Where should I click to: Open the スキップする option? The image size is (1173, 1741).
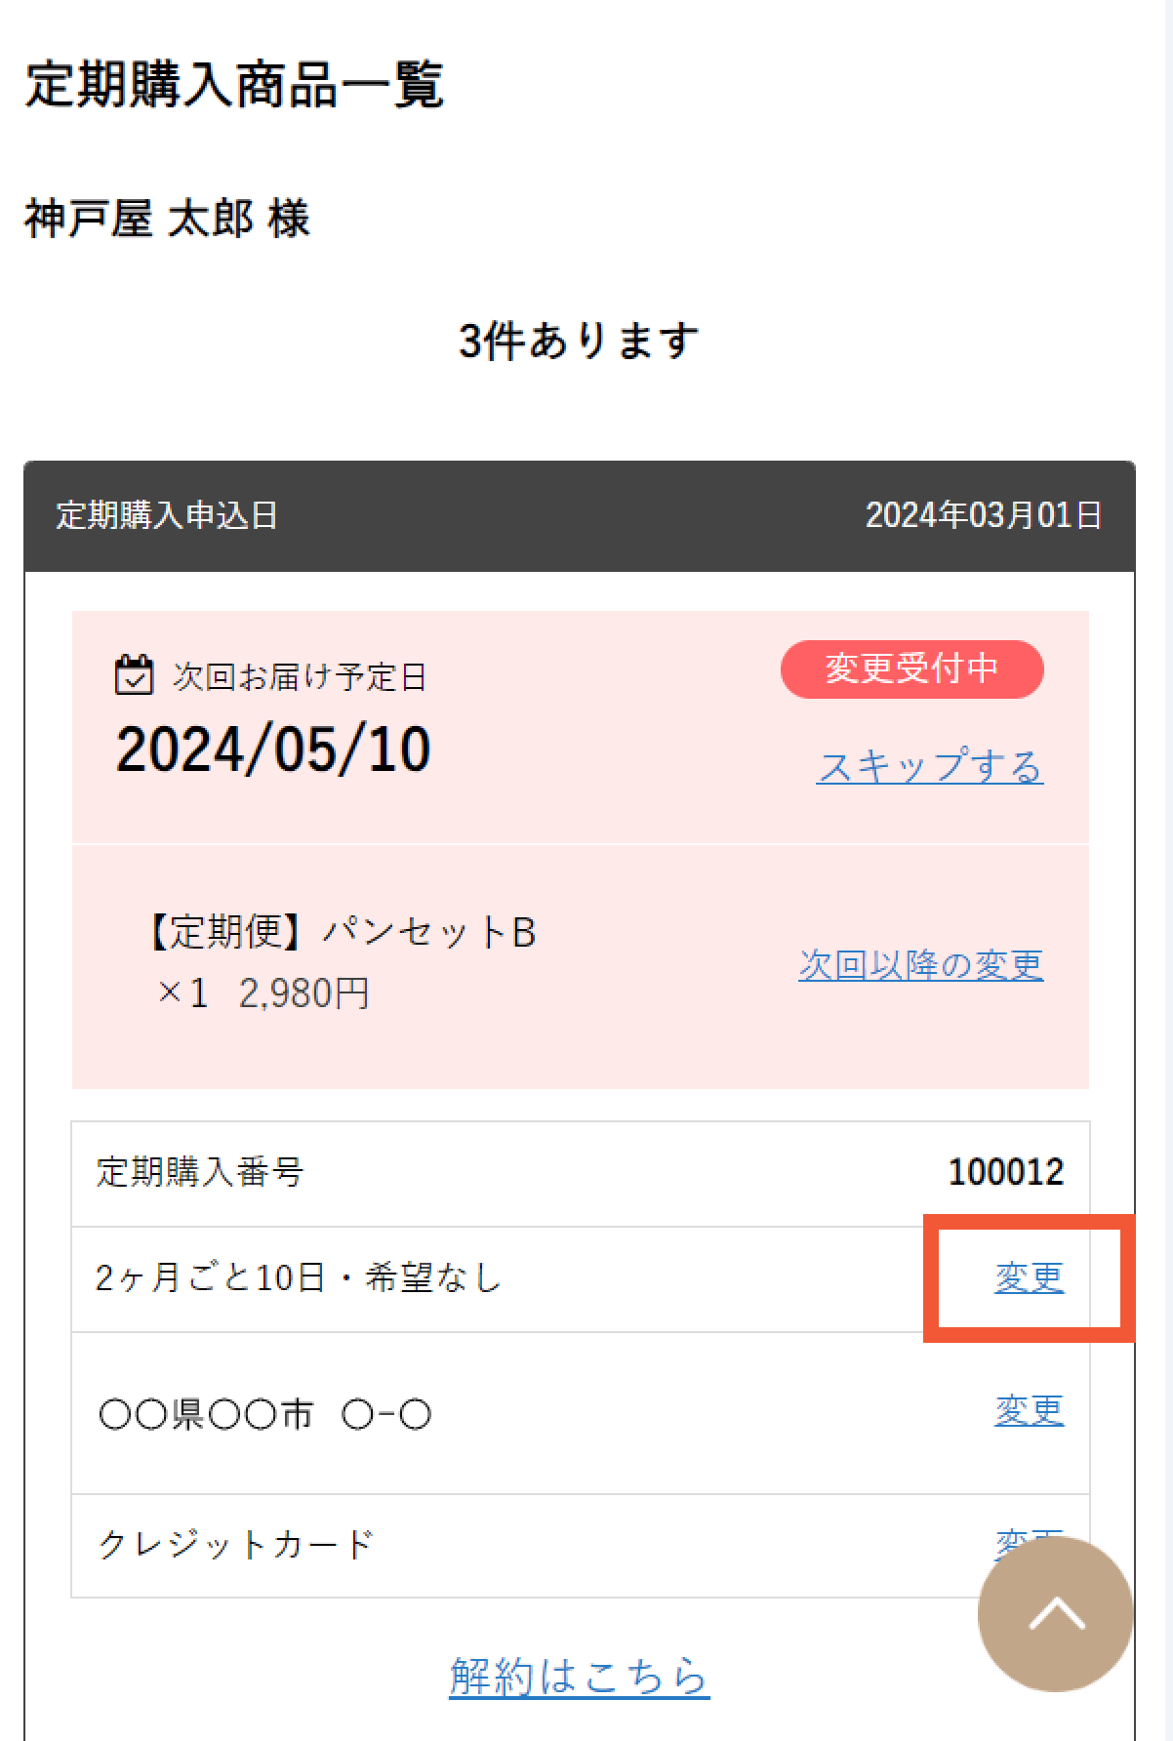click(x=930, y=769)
